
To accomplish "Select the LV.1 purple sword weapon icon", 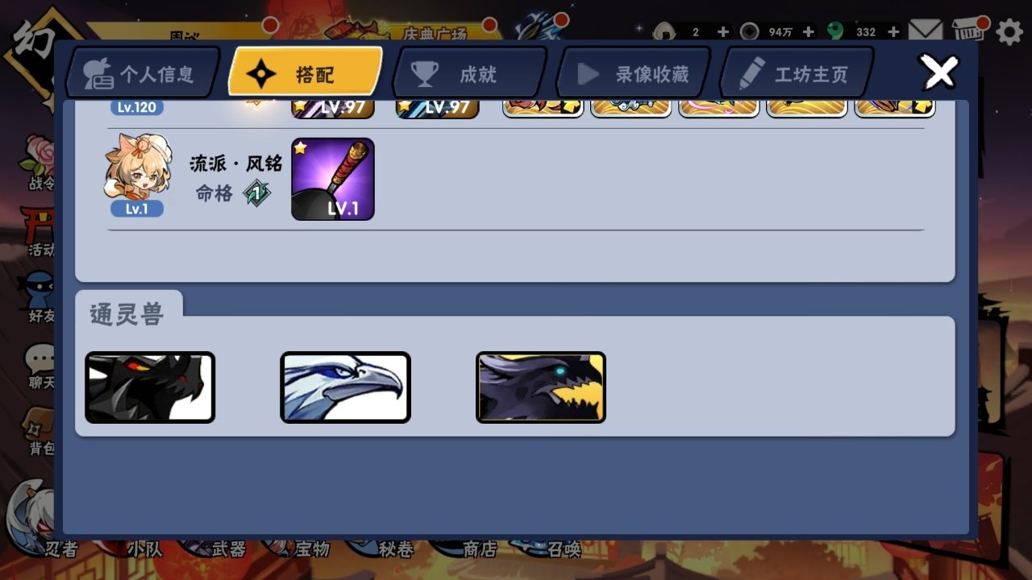I will pos(333,179).
